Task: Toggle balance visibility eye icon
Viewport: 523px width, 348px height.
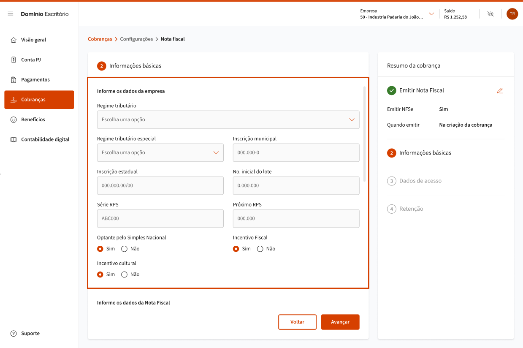Action: 490,14
